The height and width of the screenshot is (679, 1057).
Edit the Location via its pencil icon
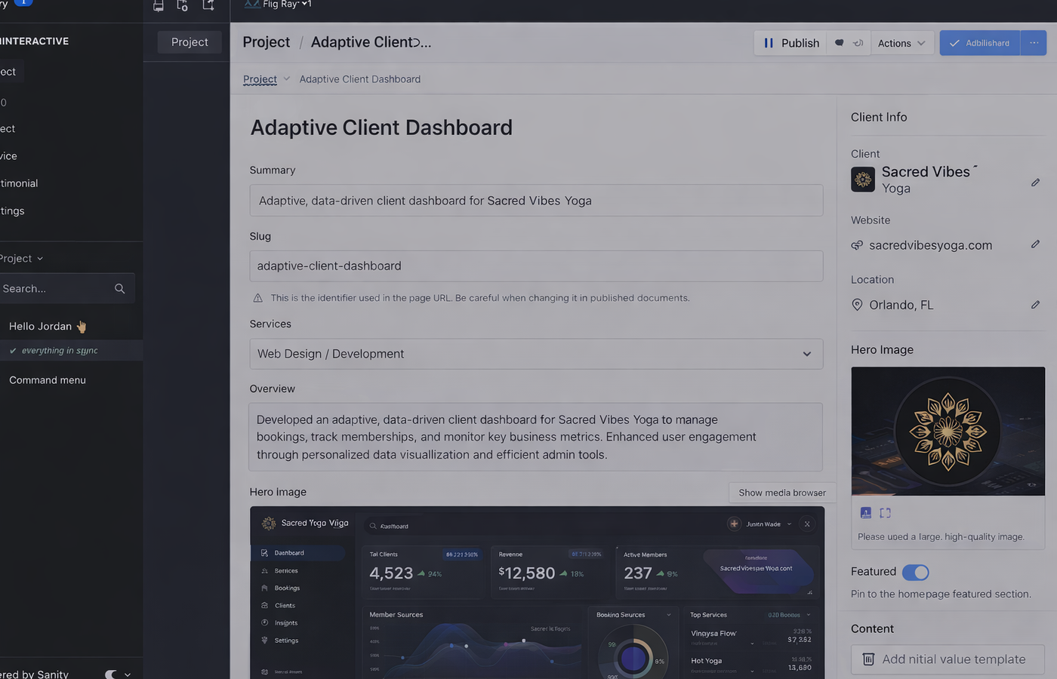(1035, 305)
